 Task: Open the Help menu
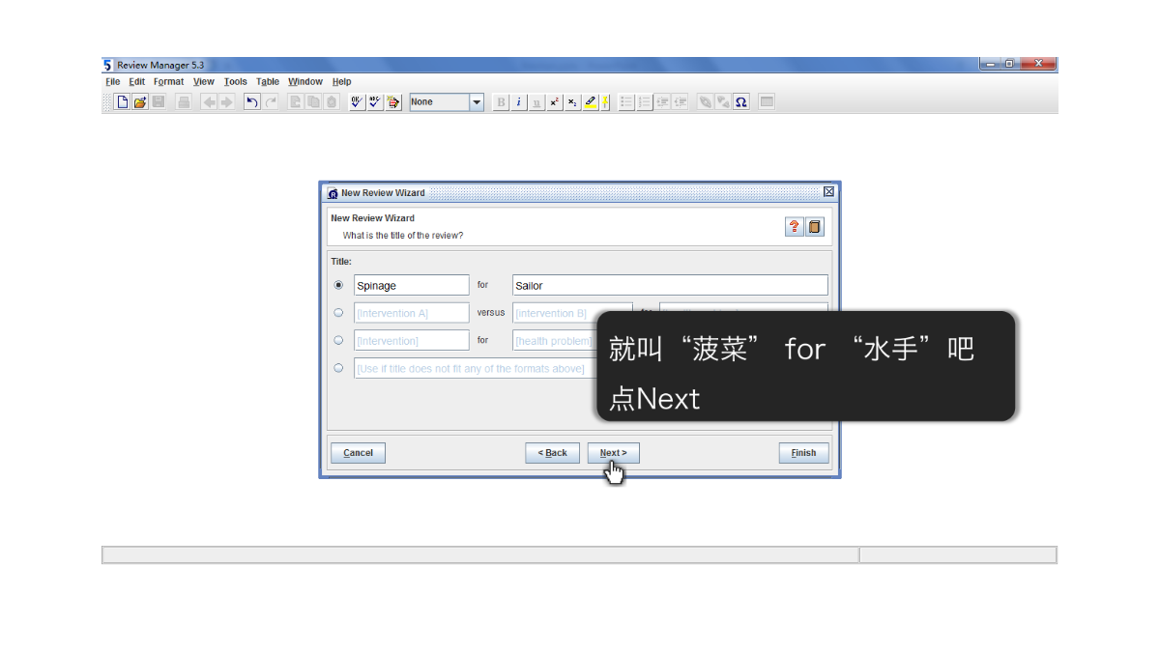point(341,82)
